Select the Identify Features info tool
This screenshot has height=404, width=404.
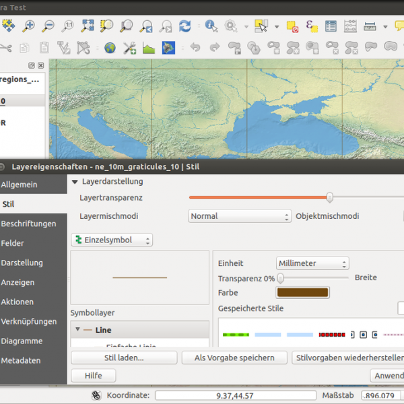coord(211,26)
